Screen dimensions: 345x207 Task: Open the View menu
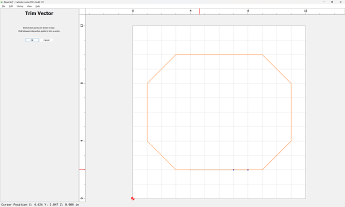(x=29, y=6)
